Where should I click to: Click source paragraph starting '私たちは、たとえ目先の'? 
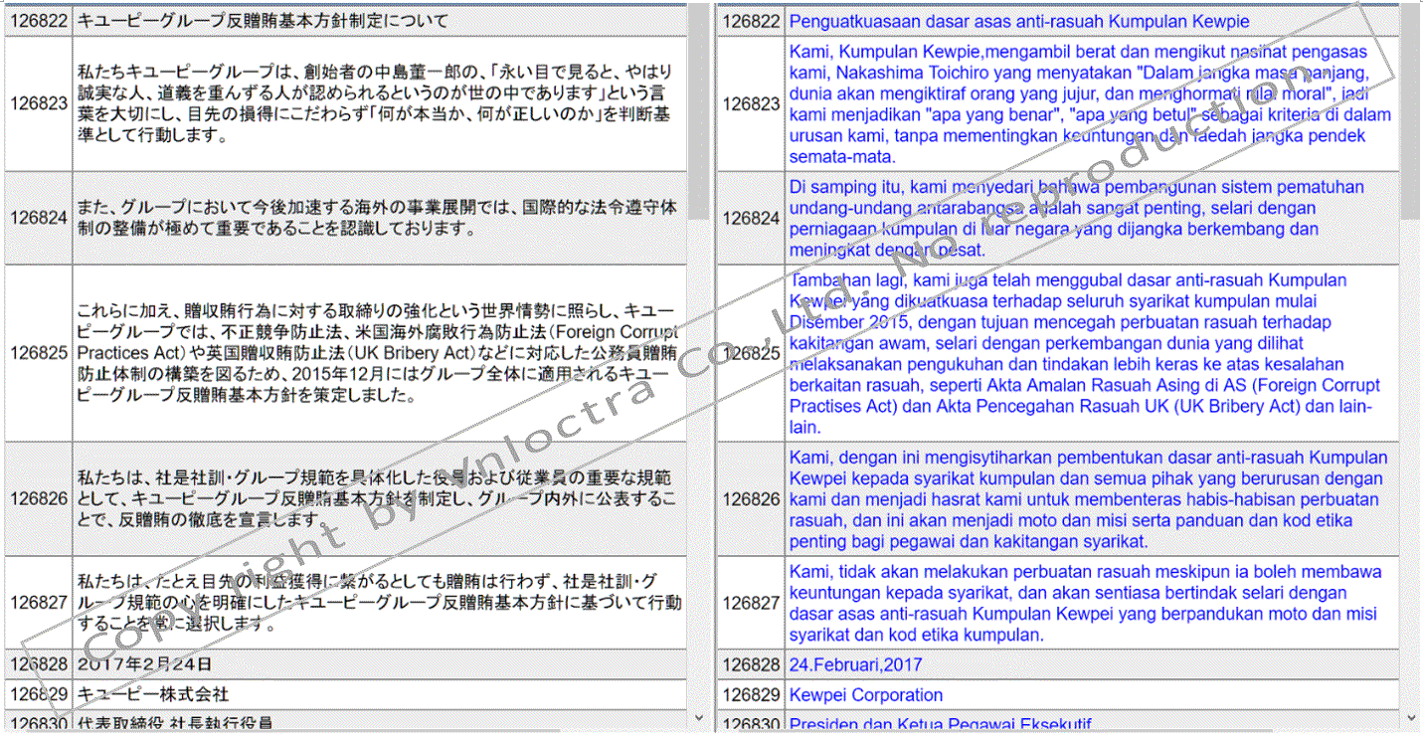pos(379,604)
